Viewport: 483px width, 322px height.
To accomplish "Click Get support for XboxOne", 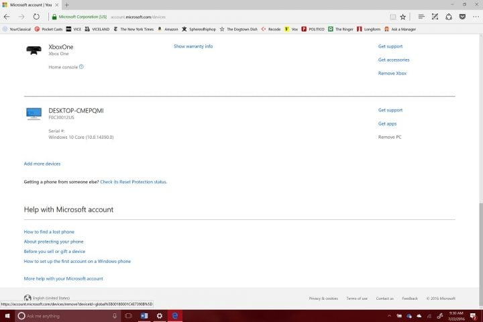I will tap(390, 46).
